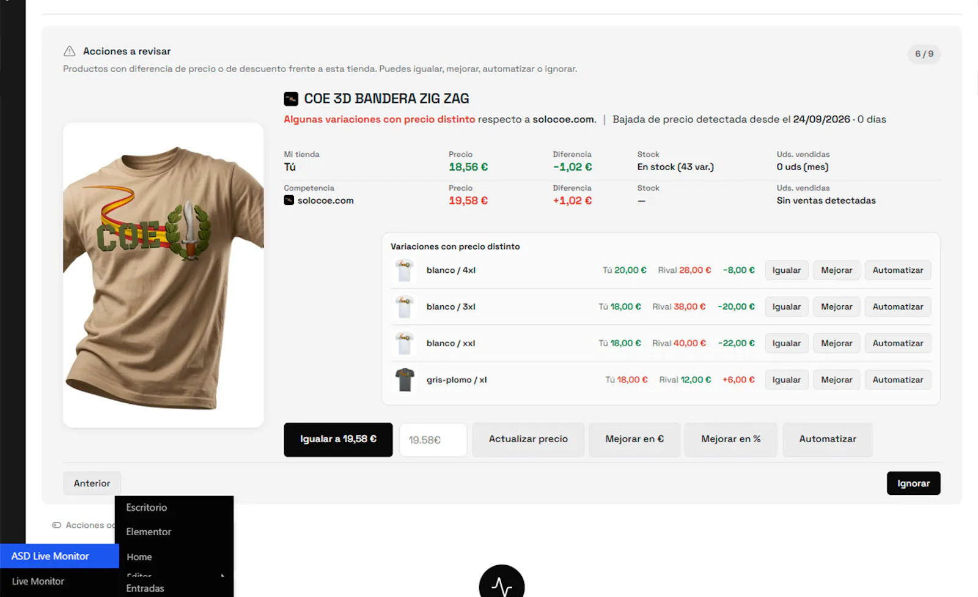Click the solocoe.com name in the red notice
The height and width of the screenshot is (597, 978).
point(564,119)
